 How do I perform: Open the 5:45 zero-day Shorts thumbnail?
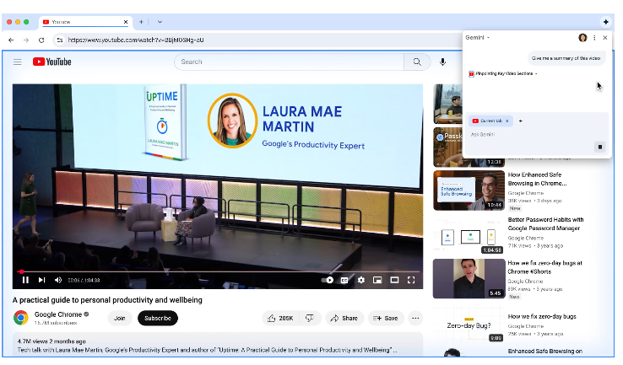[469, 278]
